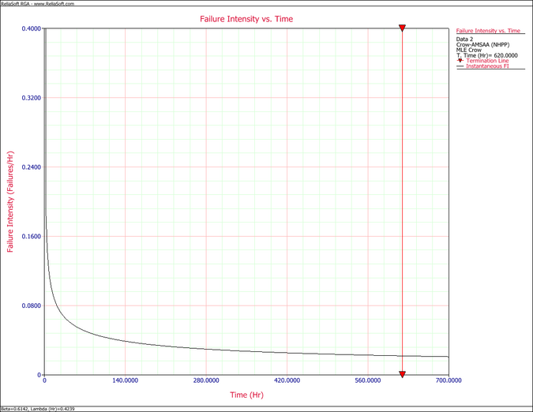Click the www.ReliaSoft.com header text
Screen dimensions: 533x412
click(x=54, y=3)
